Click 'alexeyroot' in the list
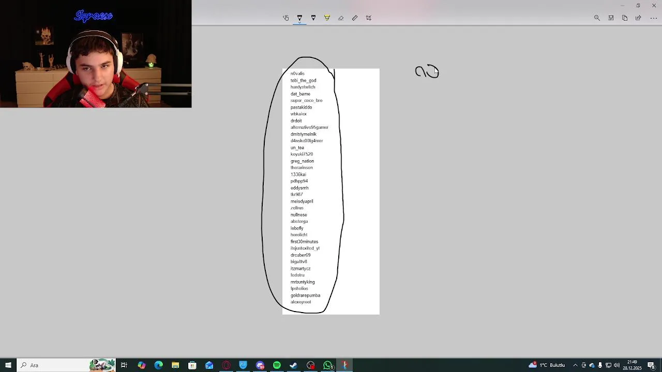Screen dimensions: 662x372 (x=300, y=302)
